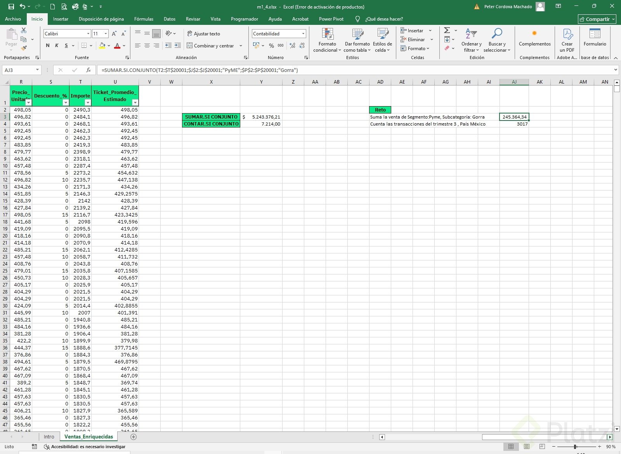Open Ordenar y filtrar
The image size is (621, 454).
point(471,40)
